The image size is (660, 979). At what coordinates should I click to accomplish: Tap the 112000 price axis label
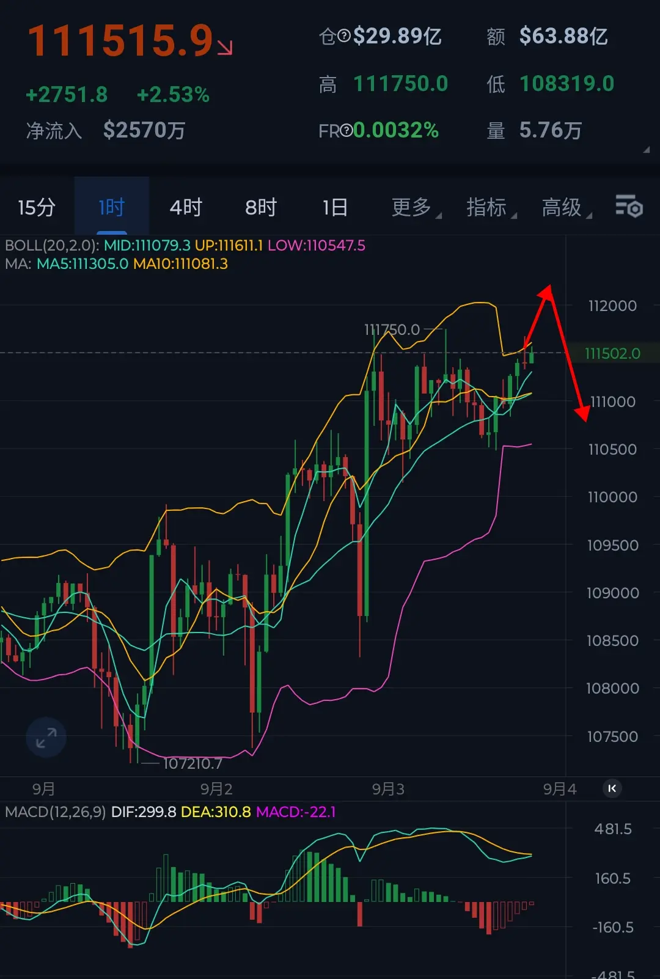pyautogui.click(x=612, y=306)
